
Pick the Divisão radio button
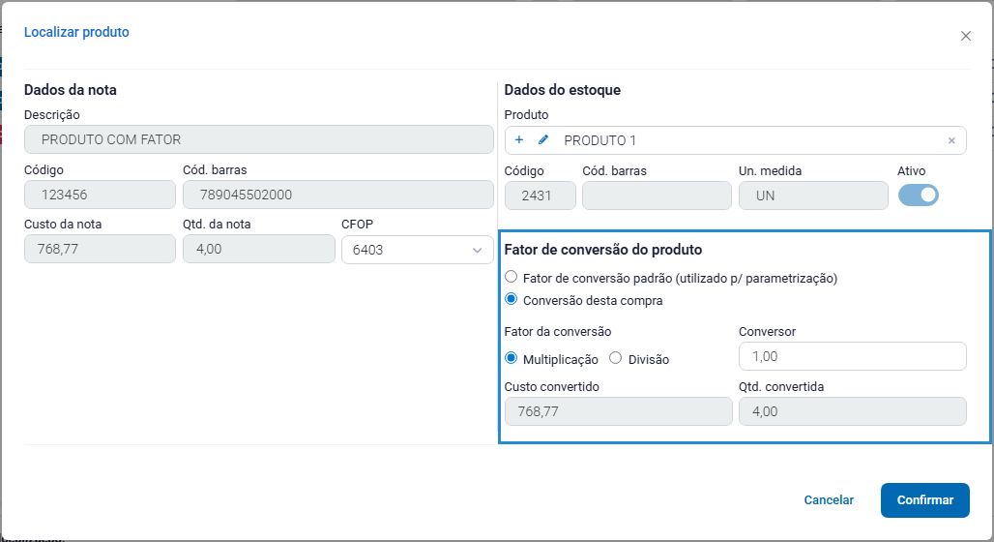click(616, 358)
